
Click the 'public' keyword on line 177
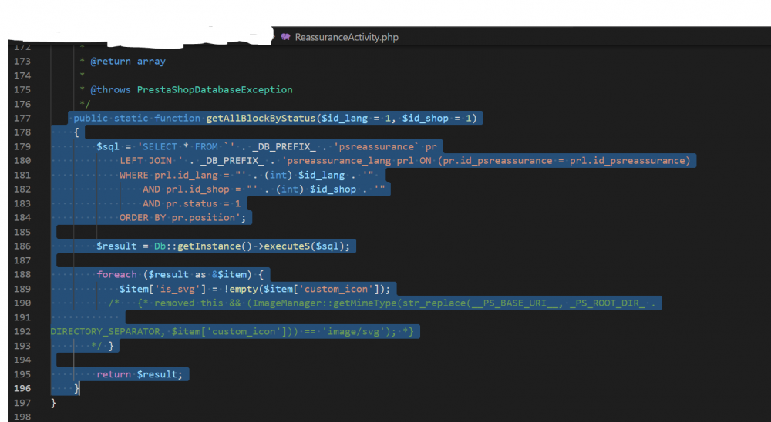point(90,119)
